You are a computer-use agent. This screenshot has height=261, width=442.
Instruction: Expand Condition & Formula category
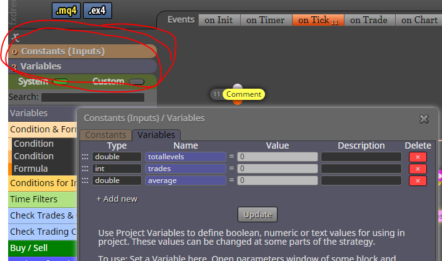[43, 129]
